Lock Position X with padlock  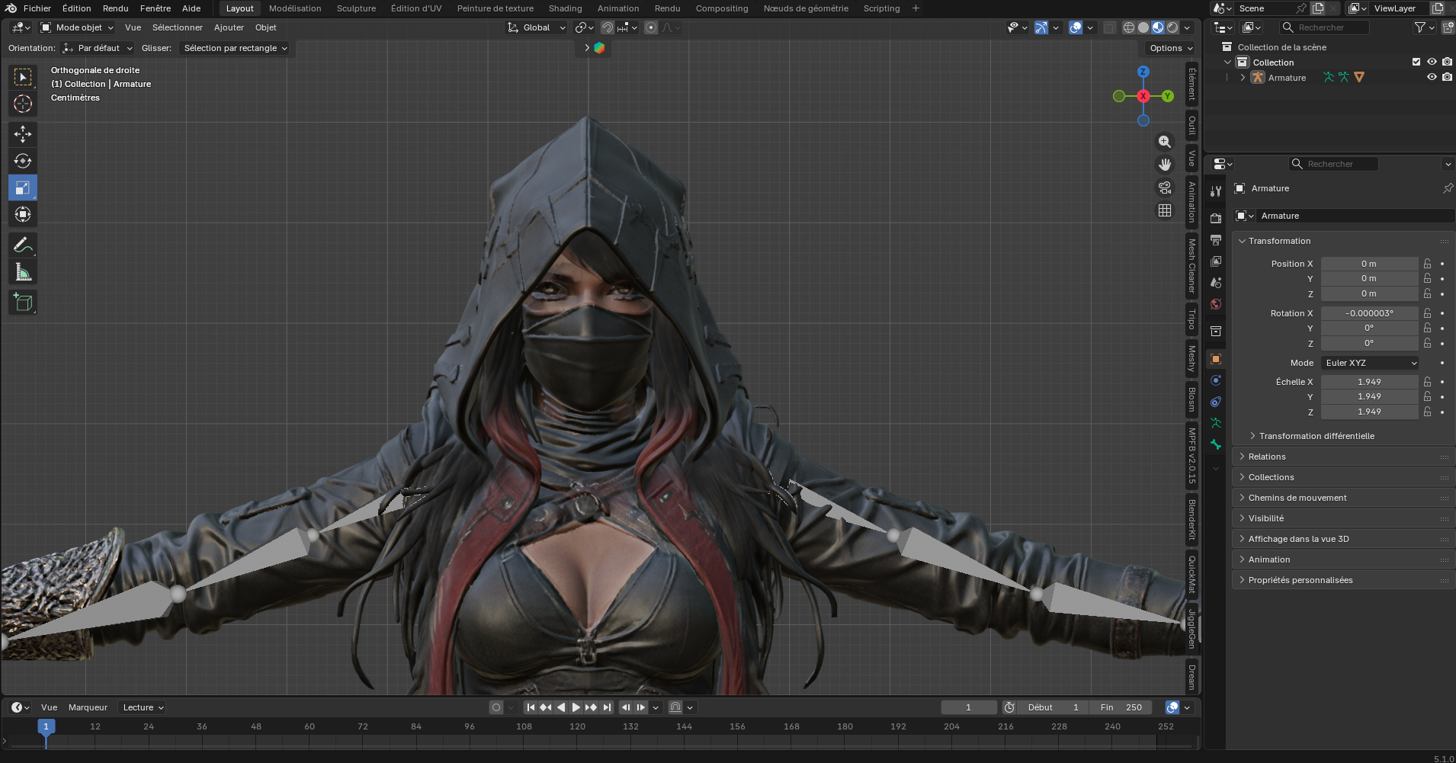pyautogui.click(x=1427, y=264)
